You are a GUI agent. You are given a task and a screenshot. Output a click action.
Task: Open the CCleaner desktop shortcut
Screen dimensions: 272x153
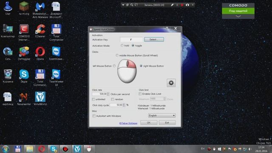point(40,31)
